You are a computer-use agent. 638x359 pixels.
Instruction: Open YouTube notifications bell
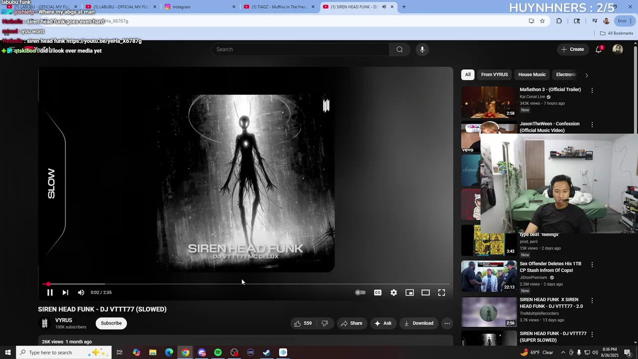pyautogui.click(x=599, y=49)
